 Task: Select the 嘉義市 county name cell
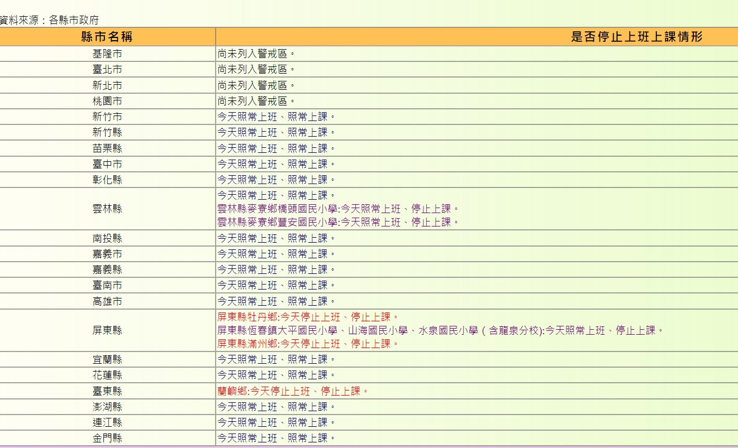107,254
